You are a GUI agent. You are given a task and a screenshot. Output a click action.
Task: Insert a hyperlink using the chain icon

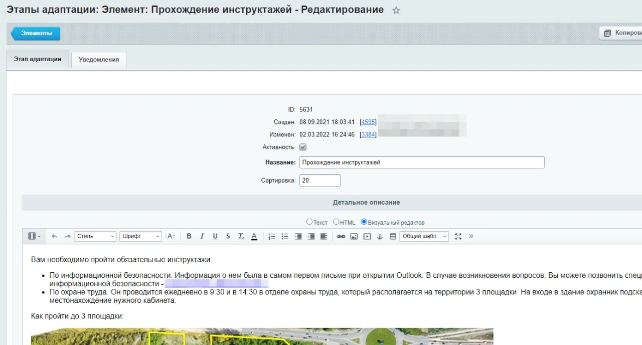341,236
